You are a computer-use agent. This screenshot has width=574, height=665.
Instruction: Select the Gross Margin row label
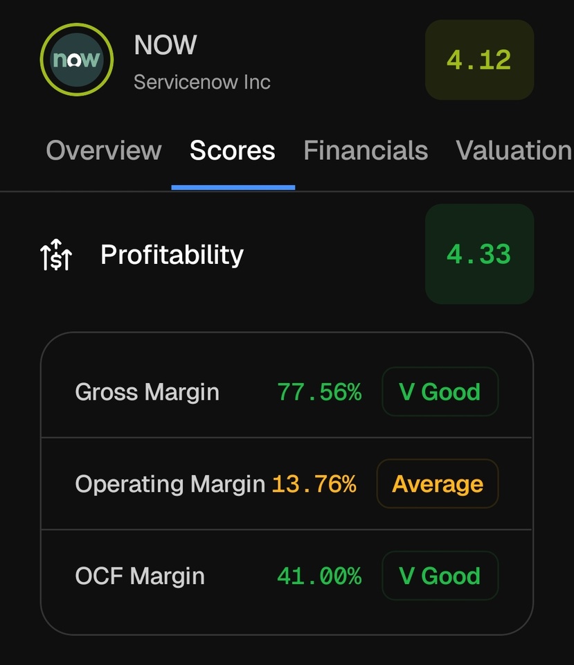(x=147, y=392)
